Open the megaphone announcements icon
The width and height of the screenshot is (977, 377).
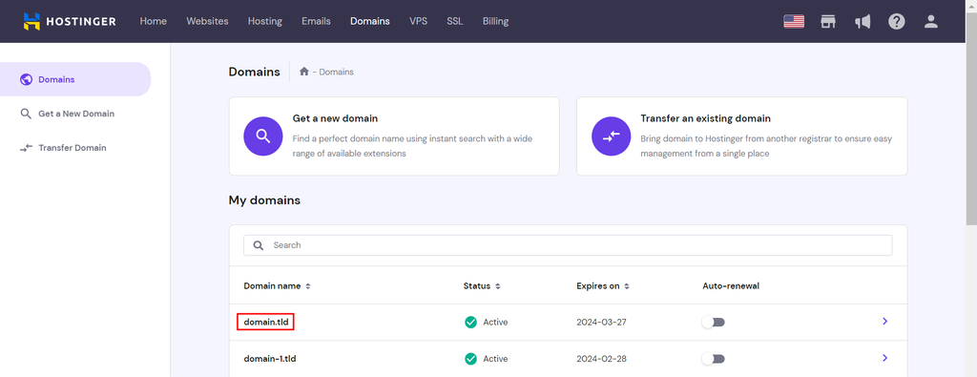pyautogui.click(x=863, y=21)
